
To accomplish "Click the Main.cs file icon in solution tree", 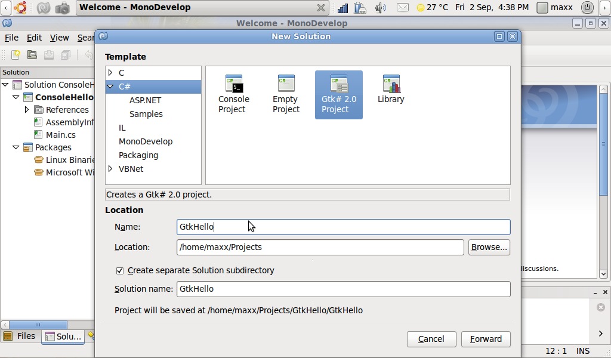I will 38,135.
